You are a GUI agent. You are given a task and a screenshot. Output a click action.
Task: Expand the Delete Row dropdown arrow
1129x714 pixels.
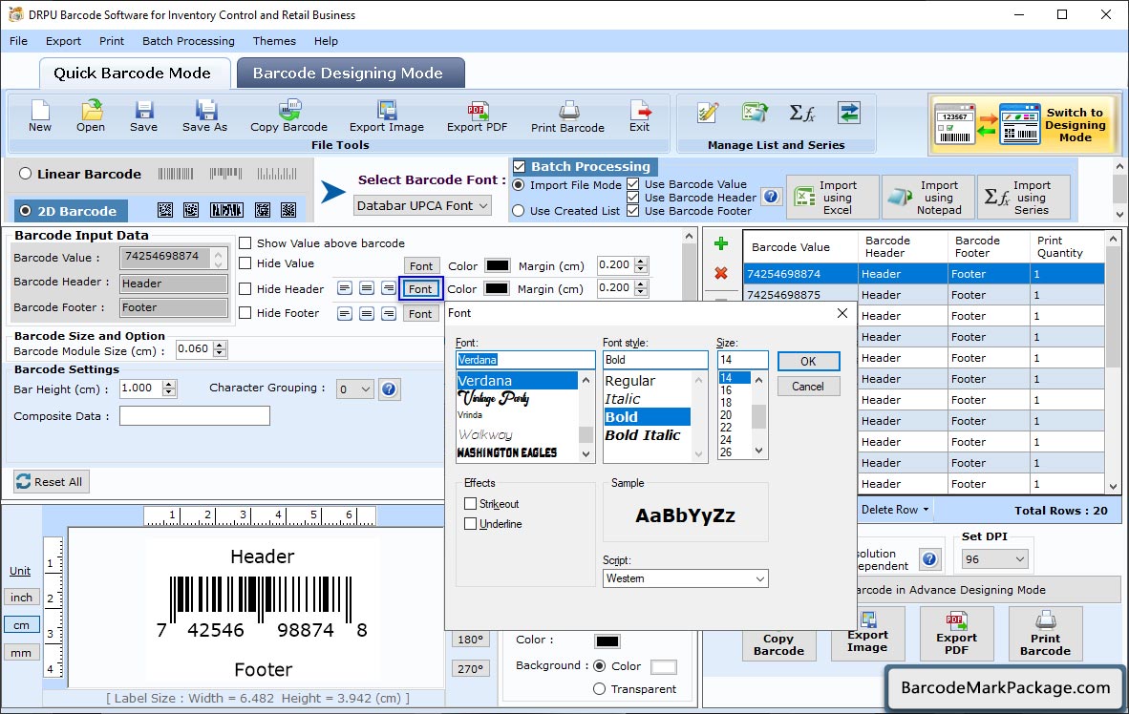pos(926,510)
